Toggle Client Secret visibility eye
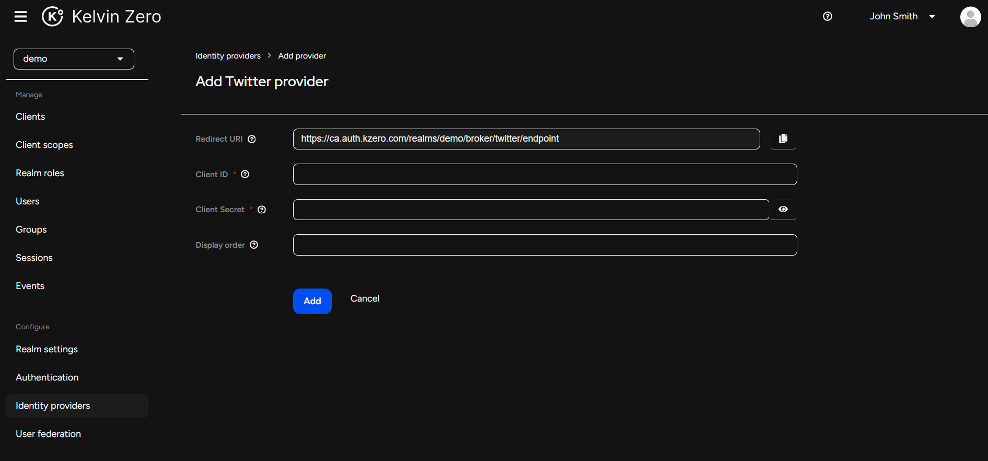Viewport: 988px width, 461px height. pos(783,210)
